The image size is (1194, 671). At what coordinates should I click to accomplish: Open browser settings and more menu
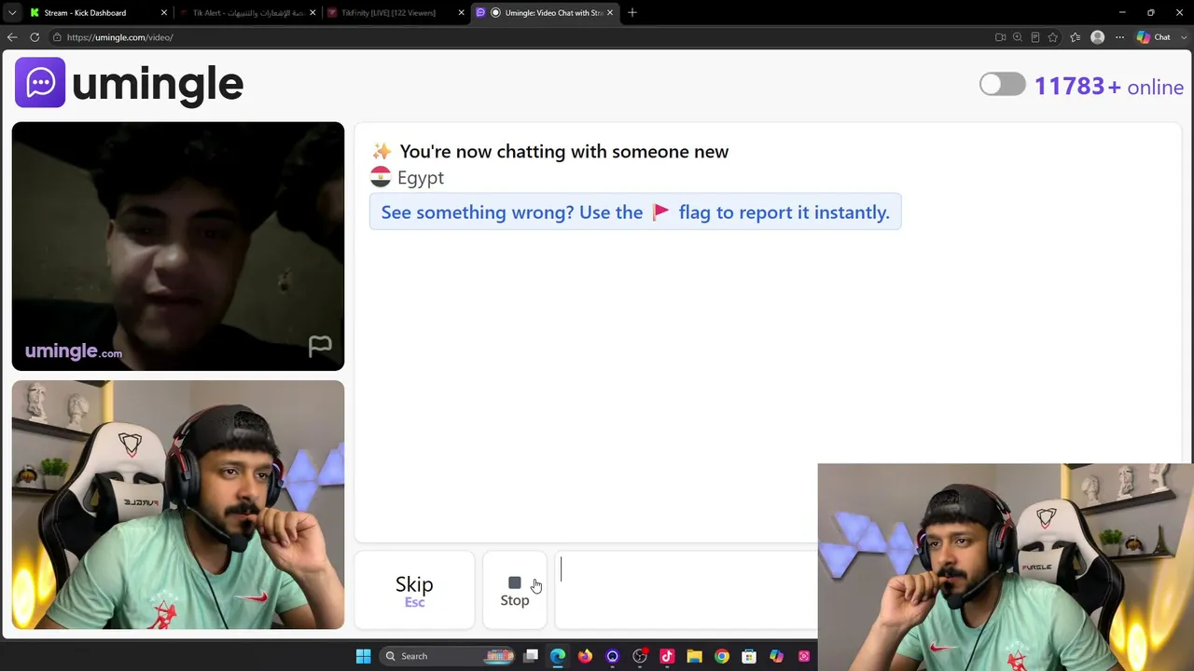[1120, 37]
